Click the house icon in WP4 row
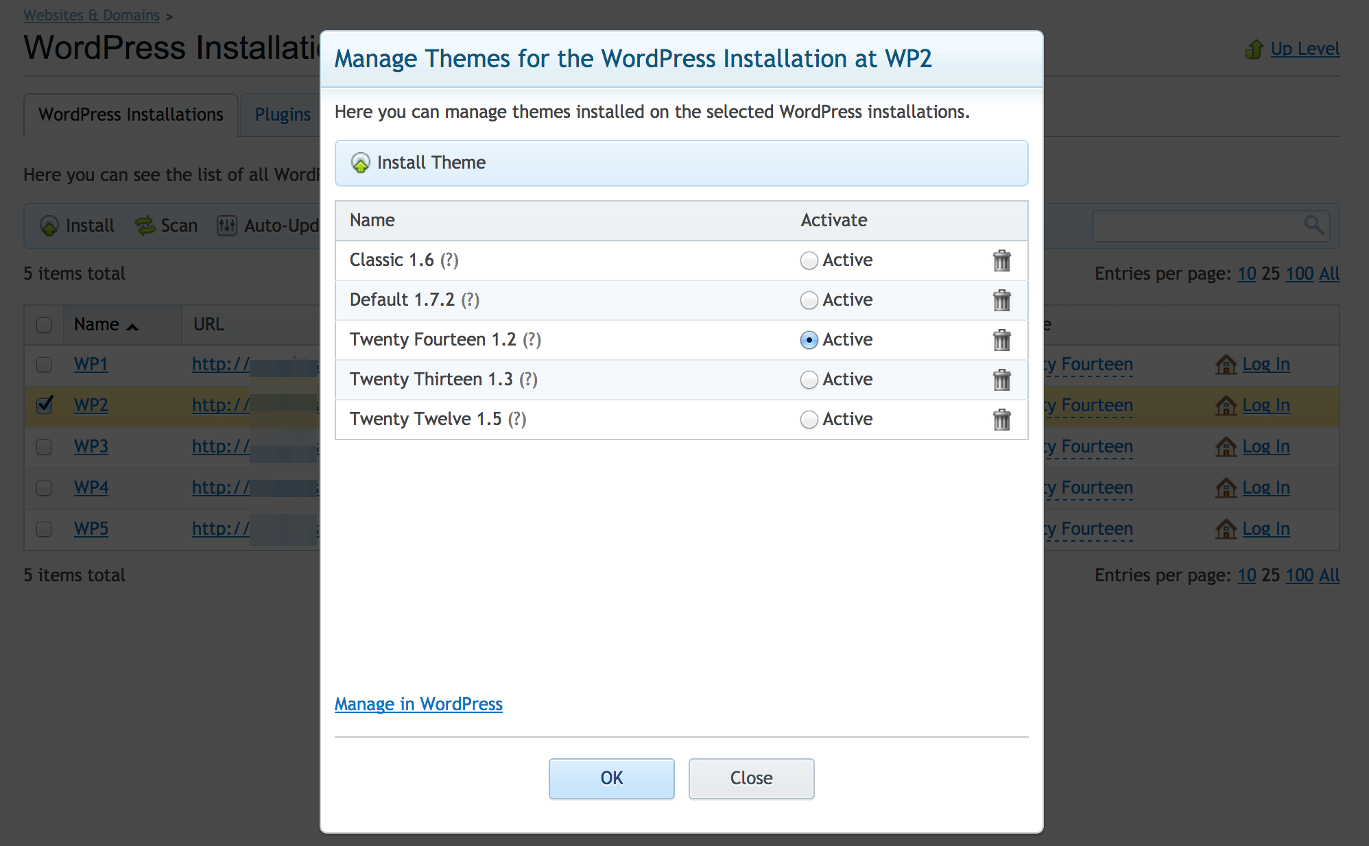This screenshot has height=846, width=1369. pos(1226,488)
